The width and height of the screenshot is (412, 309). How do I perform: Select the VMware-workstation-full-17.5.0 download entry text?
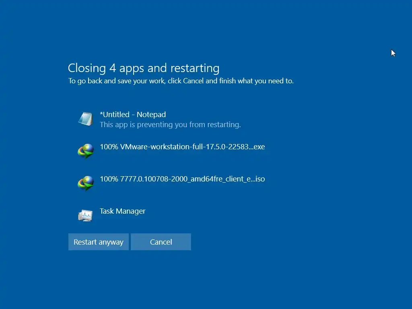pyautogui.click(x=182, y=146)
